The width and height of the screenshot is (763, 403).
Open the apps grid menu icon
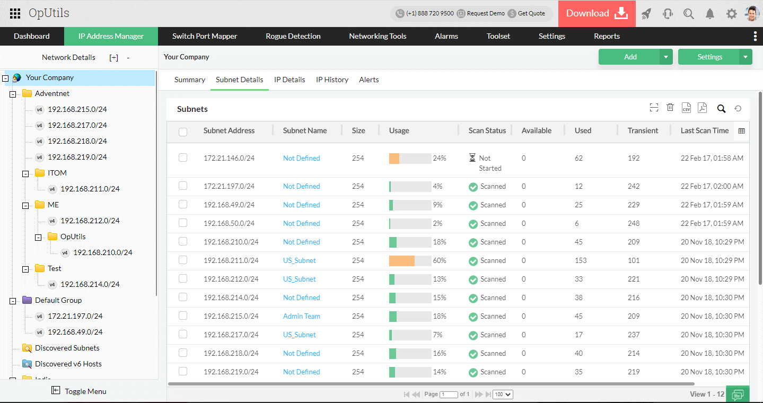tap(15, 13)
